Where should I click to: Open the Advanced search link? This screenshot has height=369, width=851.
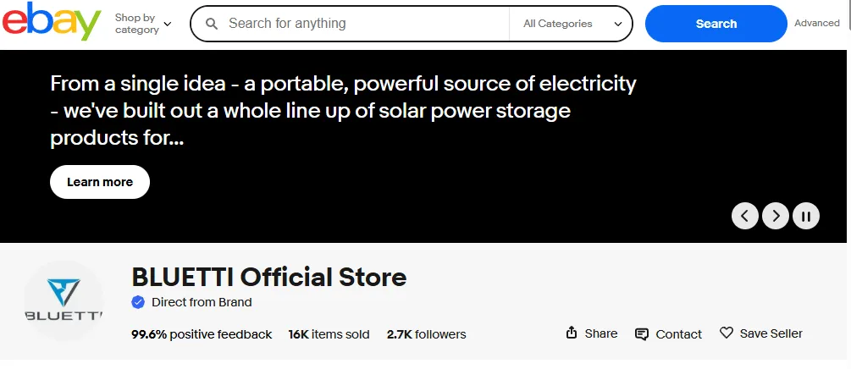[816, 24]
